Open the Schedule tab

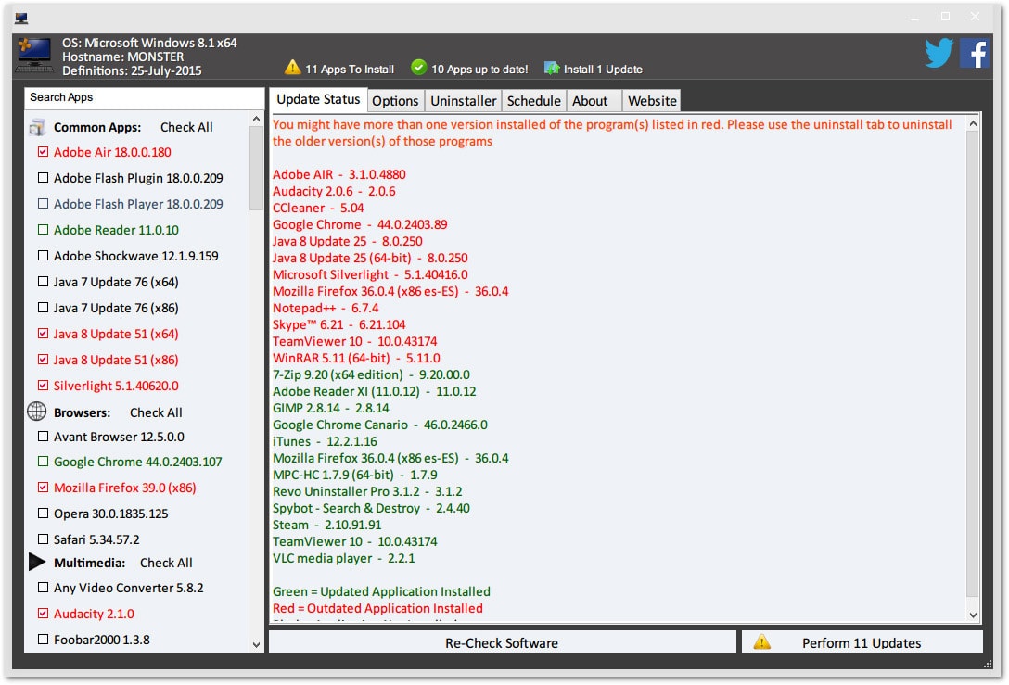pos(533,101)
